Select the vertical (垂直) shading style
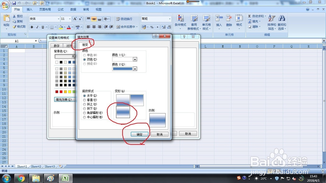This screenshot has height=183, width=326. pos(84,100)
